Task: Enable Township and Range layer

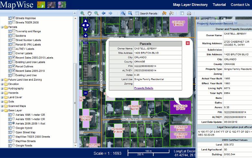Action: tap(14, 31)
